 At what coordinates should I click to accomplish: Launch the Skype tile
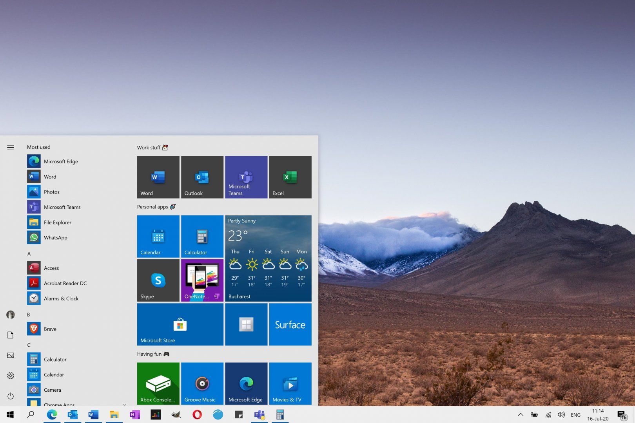click(x=158, y=280)
